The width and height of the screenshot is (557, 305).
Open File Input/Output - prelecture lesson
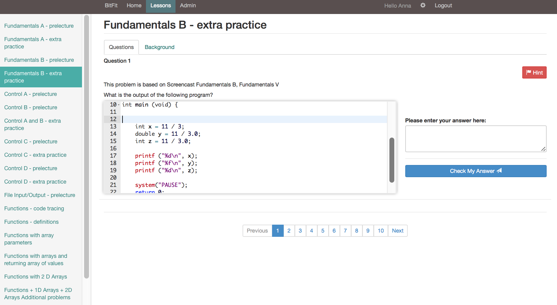[x=40, y=195]
